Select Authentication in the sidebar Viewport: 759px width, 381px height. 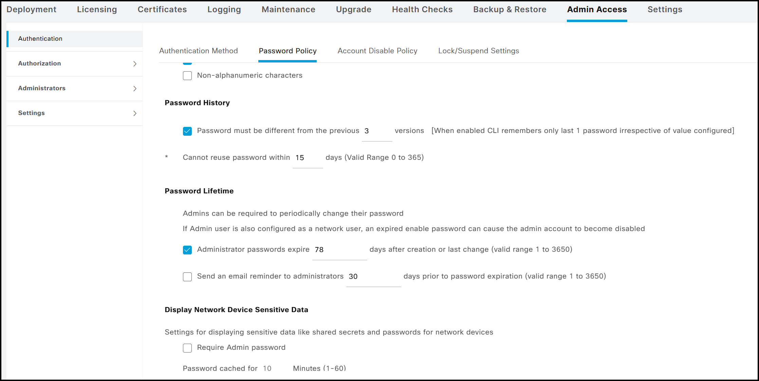(x=40, y=39)
